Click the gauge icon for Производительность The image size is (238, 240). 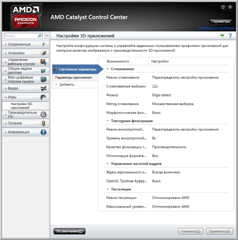pyautogui.click(x=43, y=114)
